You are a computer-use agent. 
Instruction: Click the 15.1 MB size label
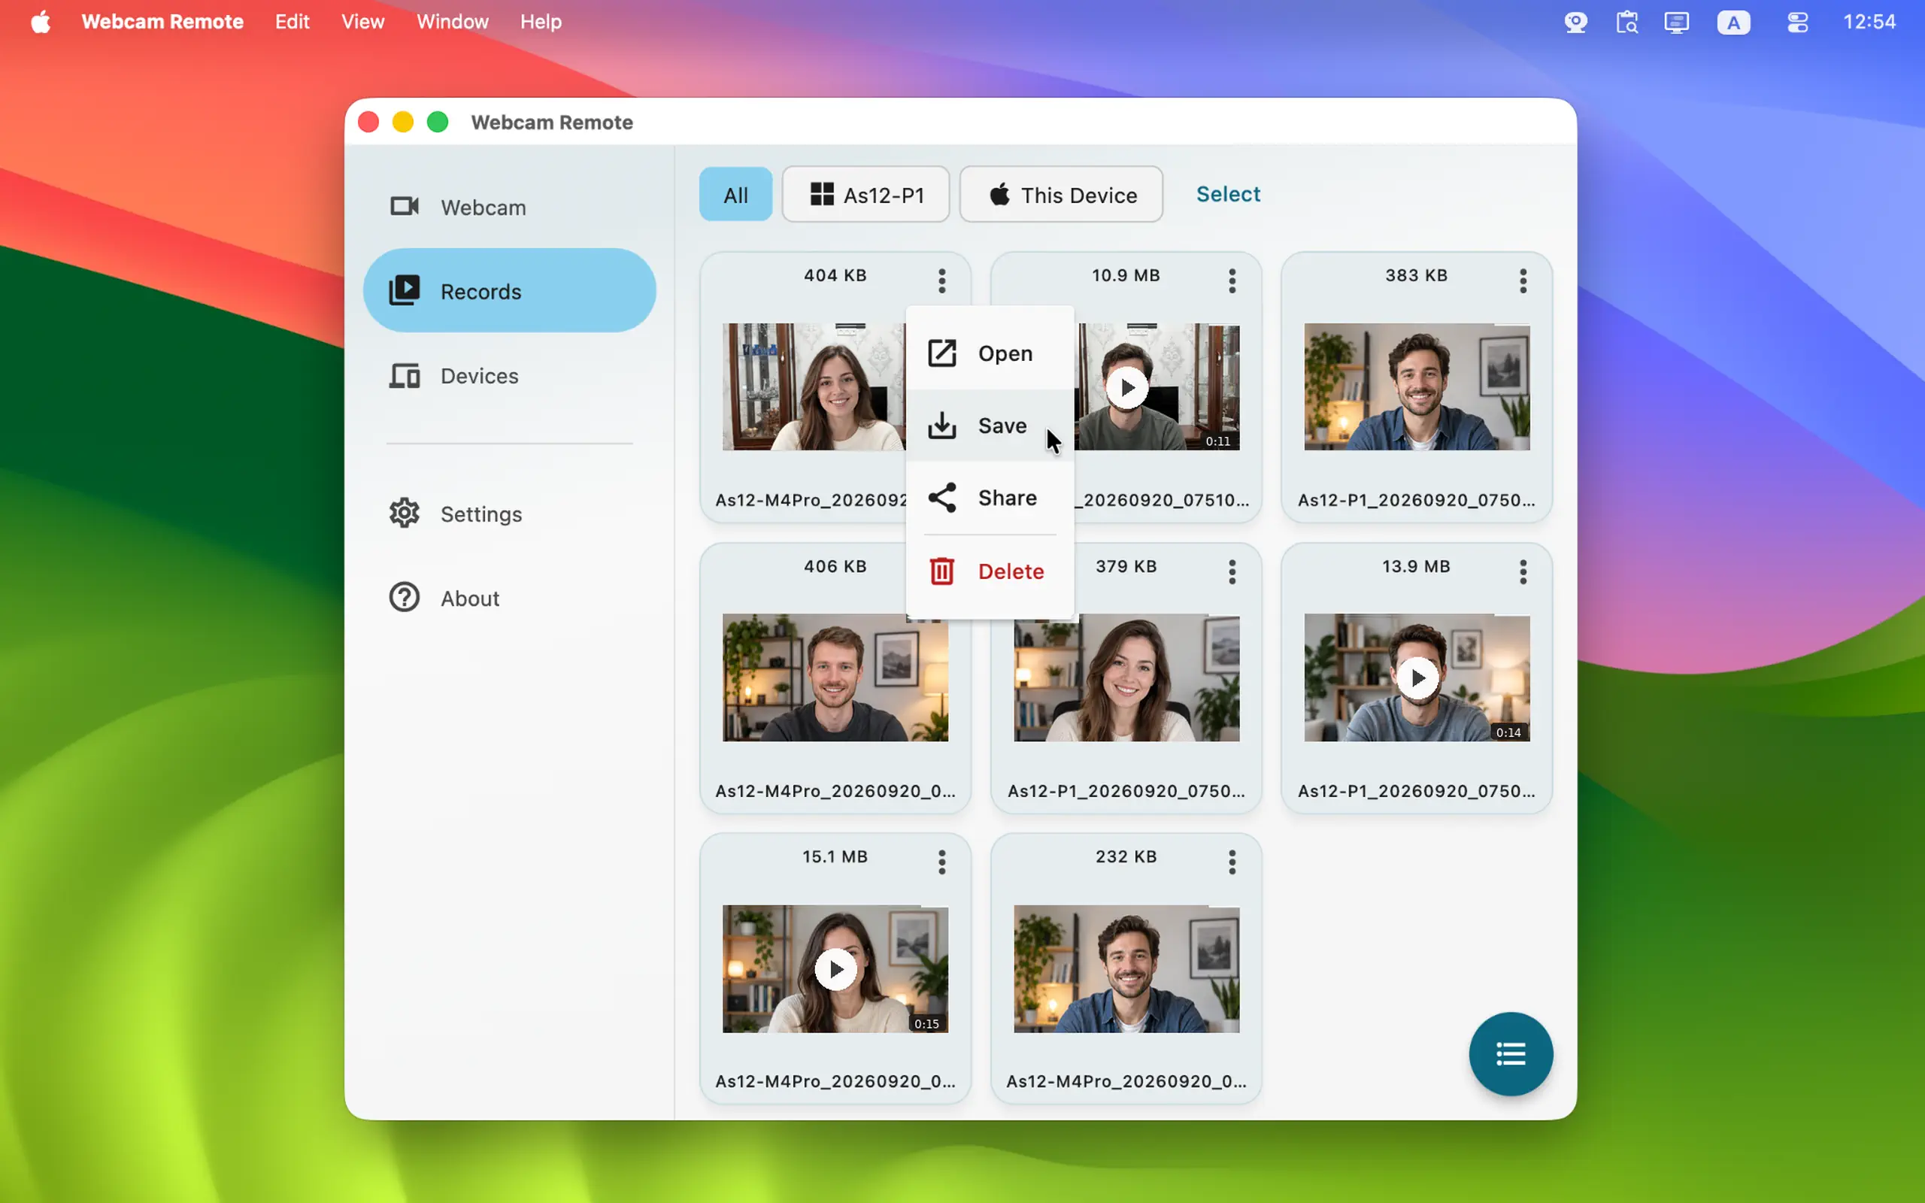click(x=835, y=856)
